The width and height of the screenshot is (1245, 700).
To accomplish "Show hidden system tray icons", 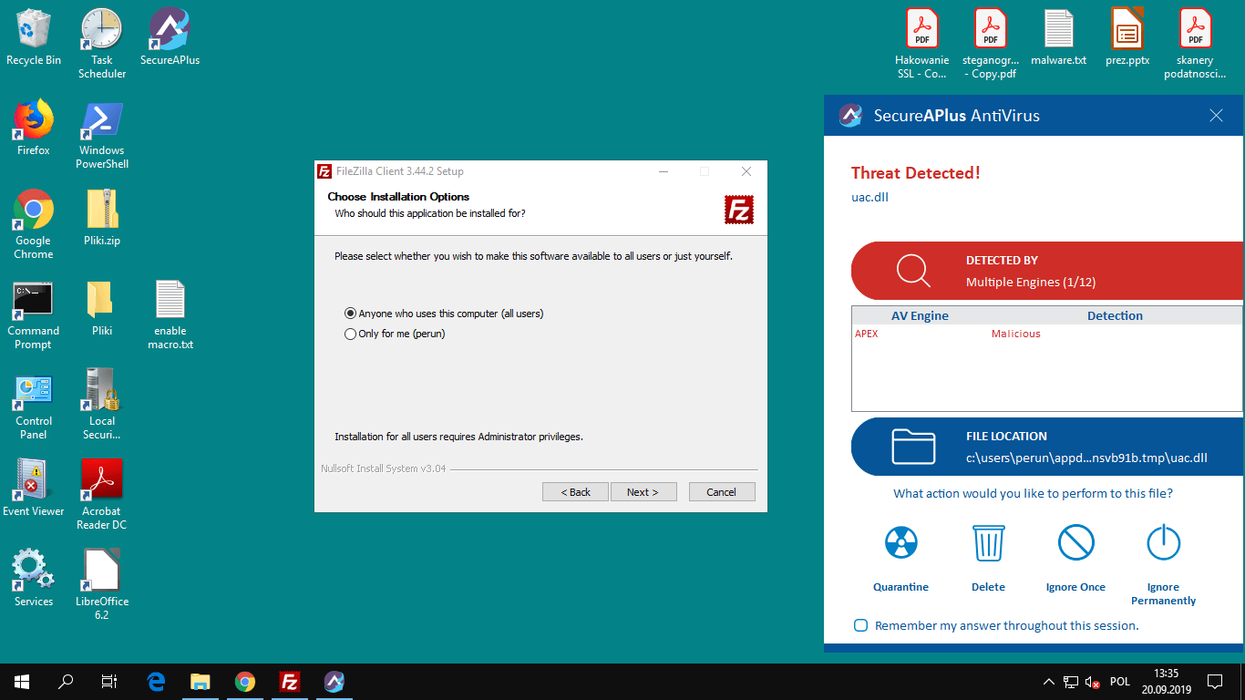I will pos(1049,681).
